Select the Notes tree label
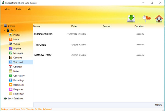The image size is (165, 111). [x=16, y=71]
